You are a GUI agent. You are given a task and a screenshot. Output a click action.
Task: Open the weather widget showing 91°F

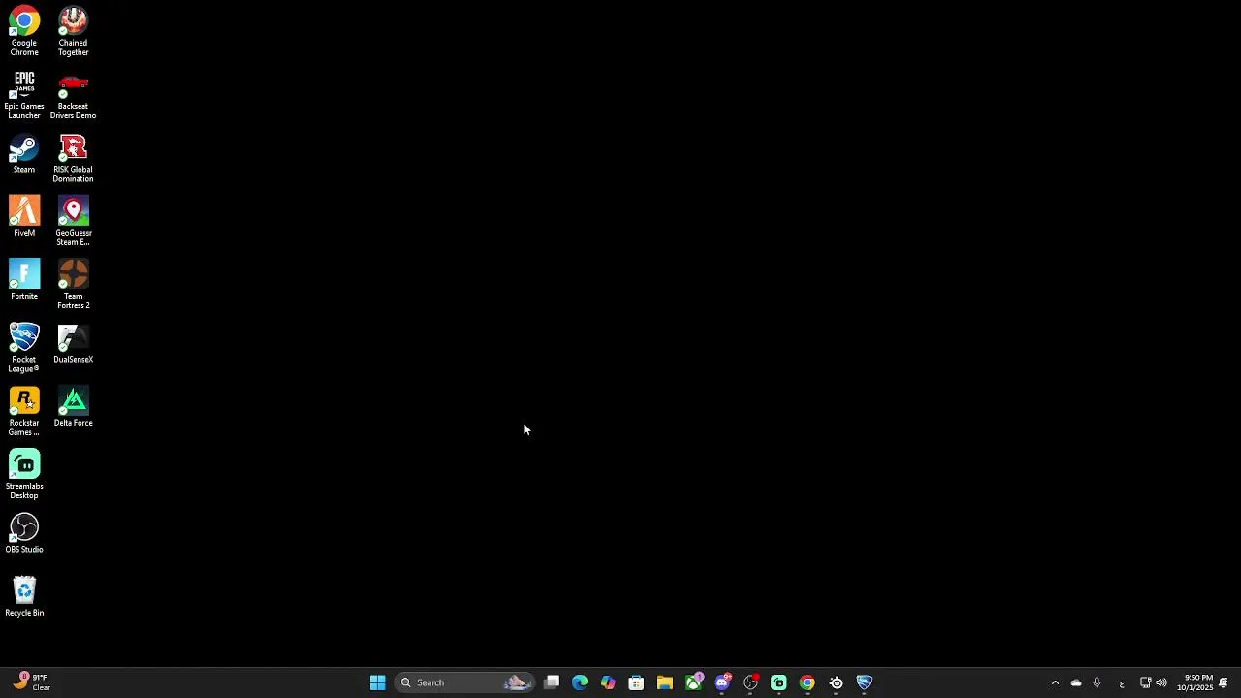(32, 682)
